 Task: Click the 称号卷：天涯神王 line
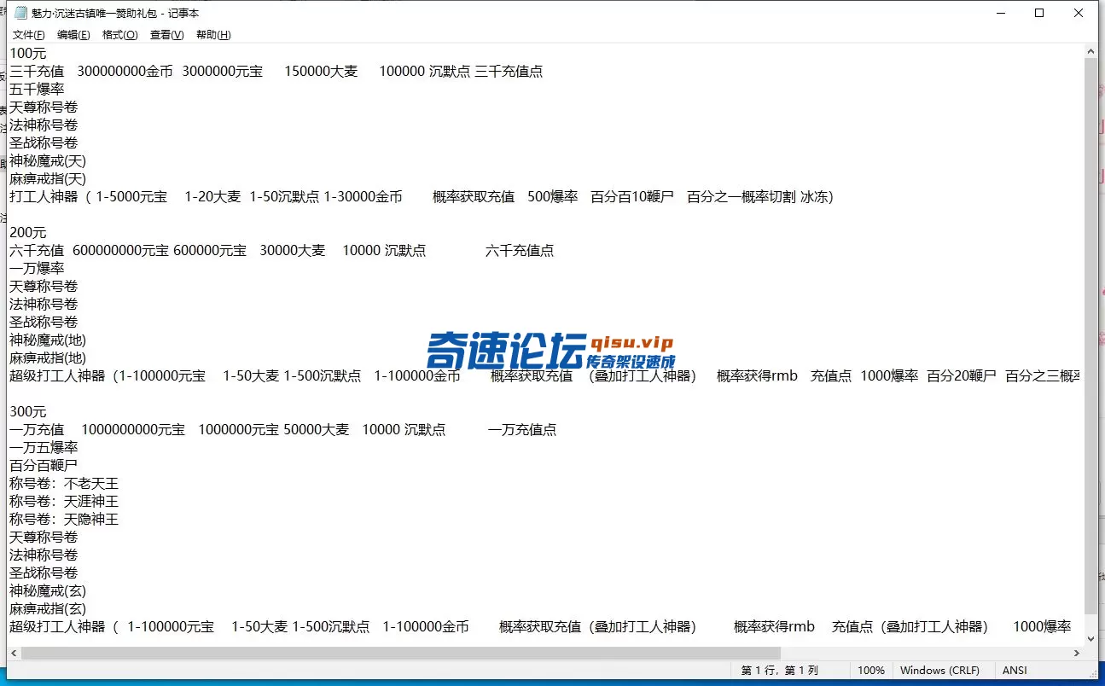click(x=64, y=502)
